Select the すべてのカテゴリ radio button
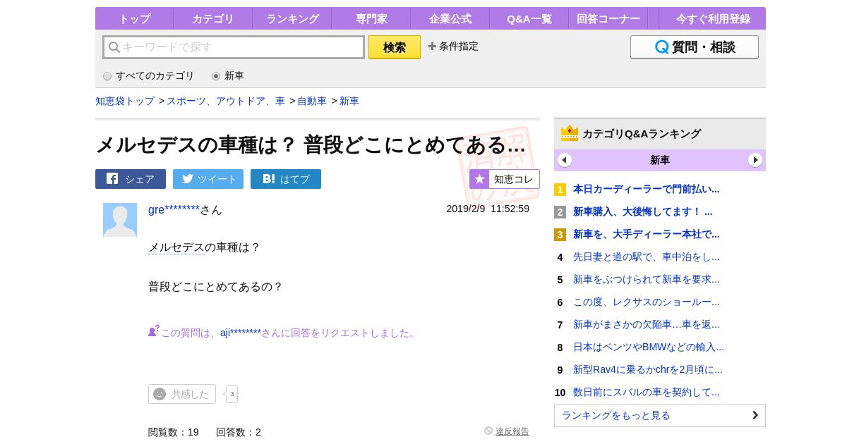 point(107,76)
